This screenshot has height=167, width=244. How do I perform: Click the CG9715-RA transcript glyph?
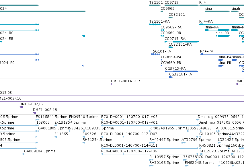(181, 42)
